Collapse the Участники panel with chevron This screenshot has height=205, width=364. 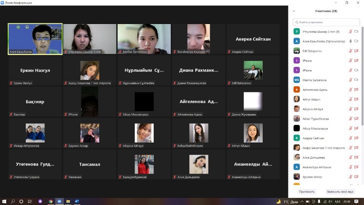[294, 11]
